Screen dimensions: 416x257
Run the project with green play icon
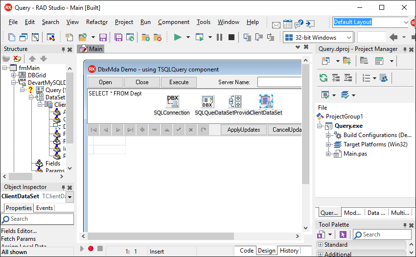[178, 37]
